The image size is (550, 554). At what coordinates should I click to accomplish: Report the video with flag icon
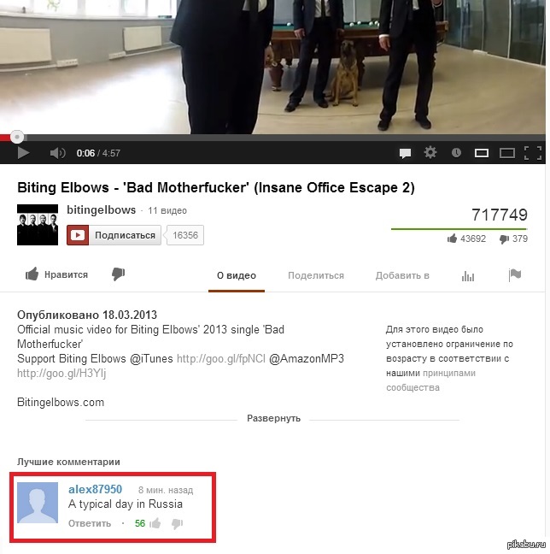[515, 275]
